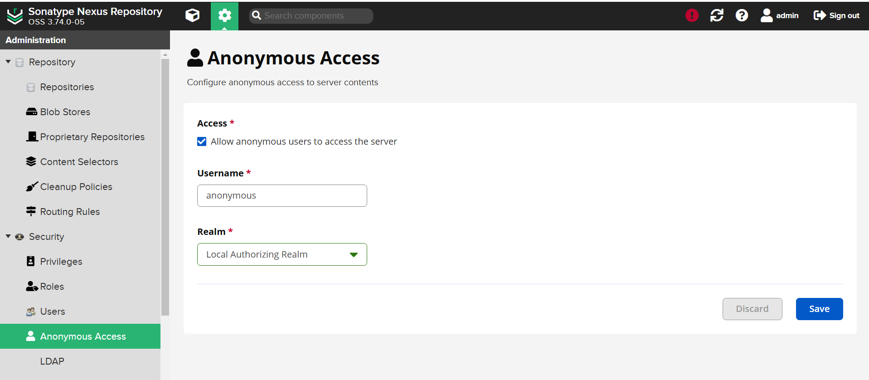Screen dimensions: 869x380
Task: Collapse the Repository tree section
Action: point(8,62)
